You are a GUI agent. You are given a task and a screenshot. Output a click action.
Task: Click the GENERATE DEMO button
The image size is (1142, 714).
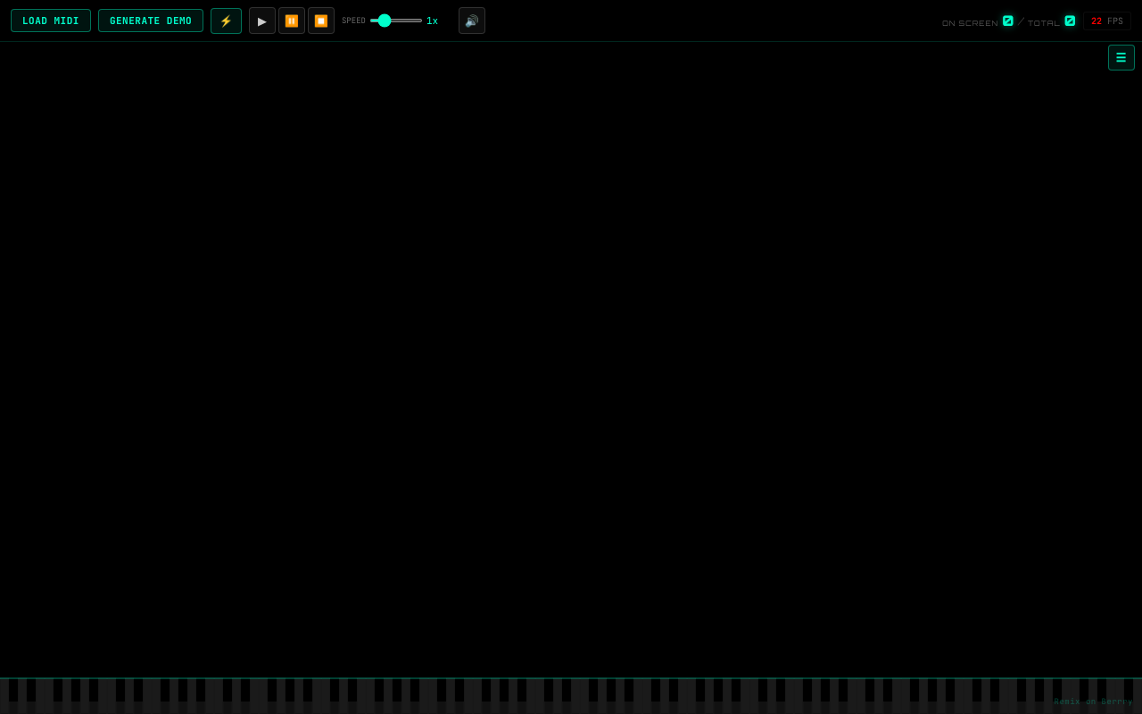pos(151,21)
